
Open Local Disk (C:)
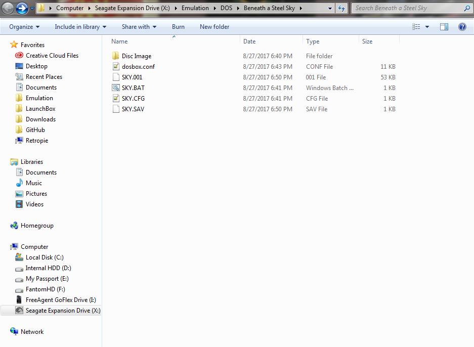coord(45,257)
